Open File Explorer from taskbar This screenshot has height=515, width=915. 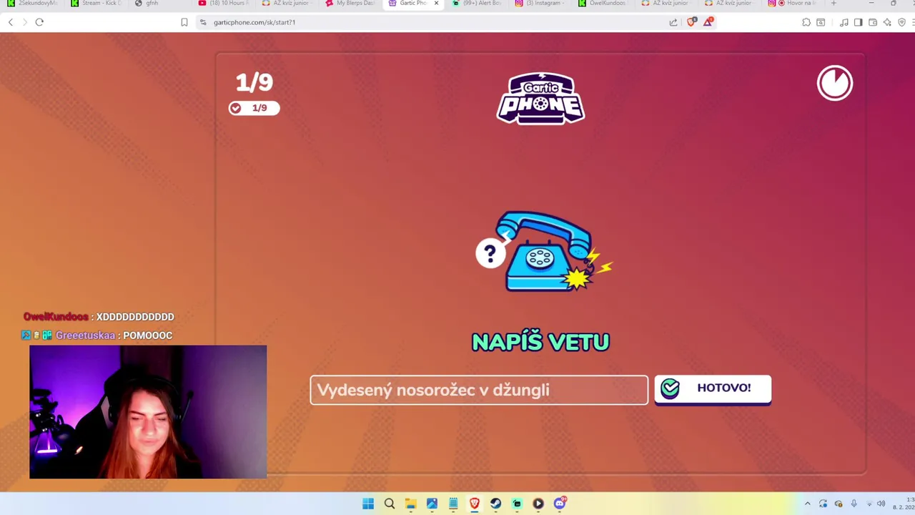coord(410,504)
